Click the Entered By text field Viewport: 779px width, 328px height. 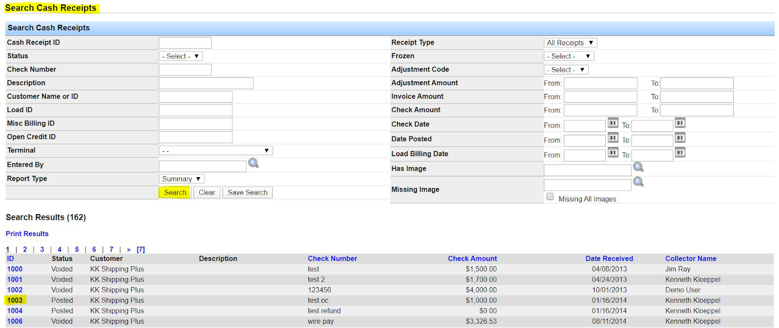(203, 166)
